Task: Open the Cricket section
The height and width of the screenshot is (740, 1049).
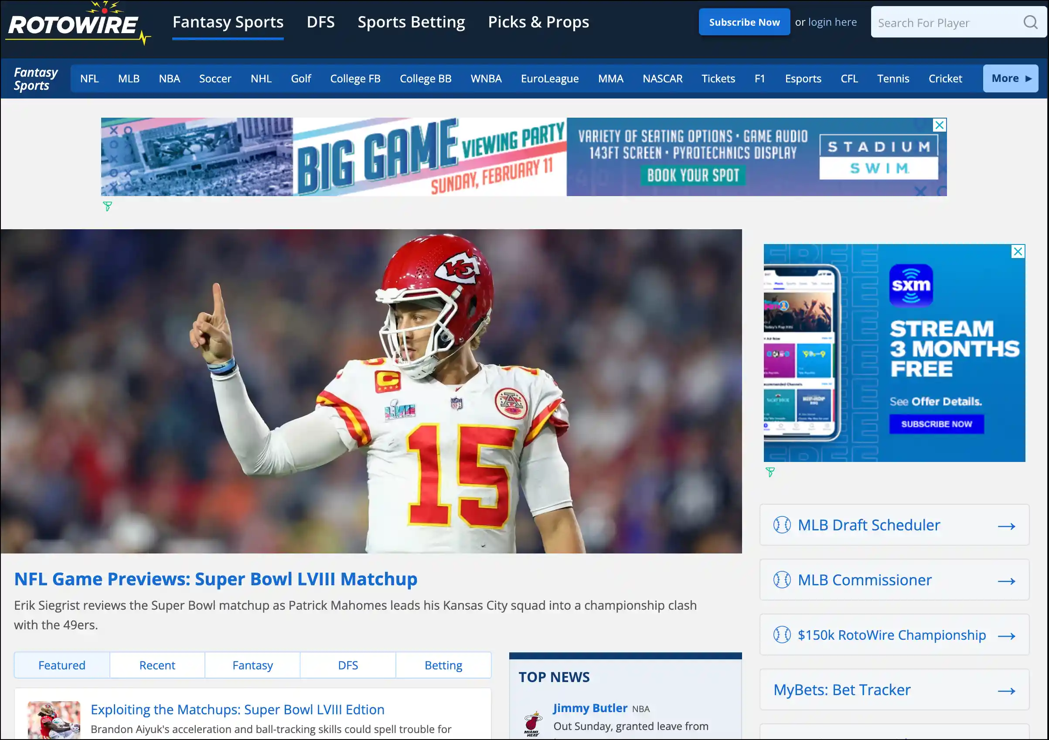Action: [945, 78]
